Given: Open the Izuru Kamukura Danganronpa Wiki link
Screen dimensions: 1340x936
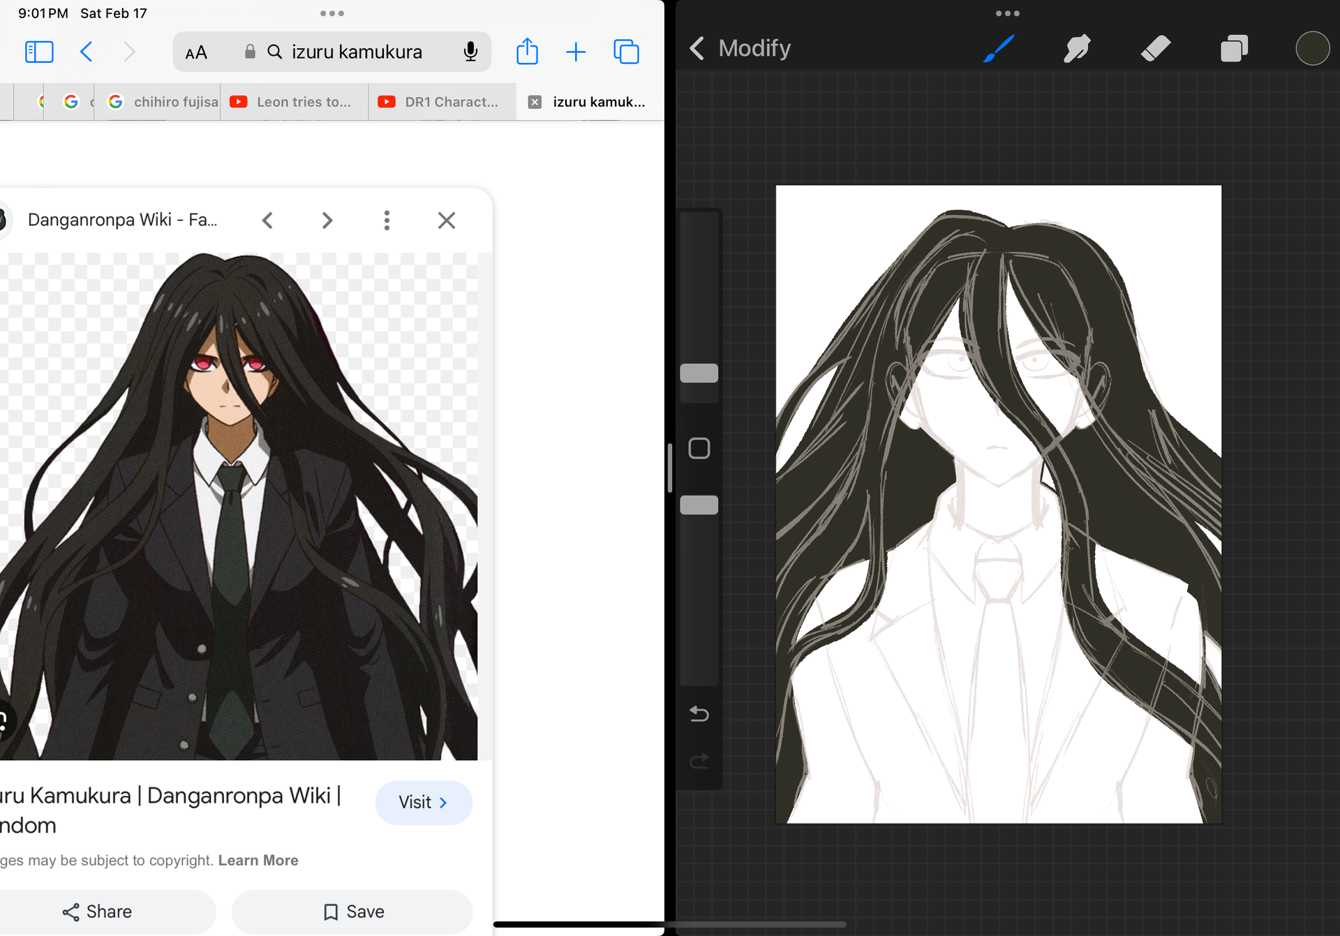Looking at the screenshot, I should [170, 810].
